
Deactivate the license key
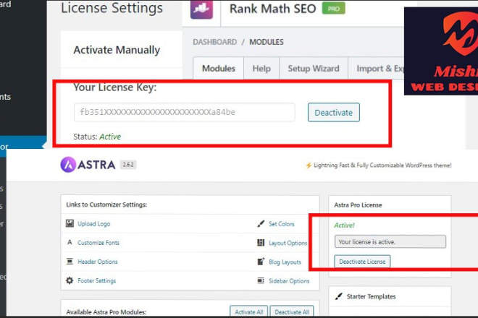tap(333, 113)
